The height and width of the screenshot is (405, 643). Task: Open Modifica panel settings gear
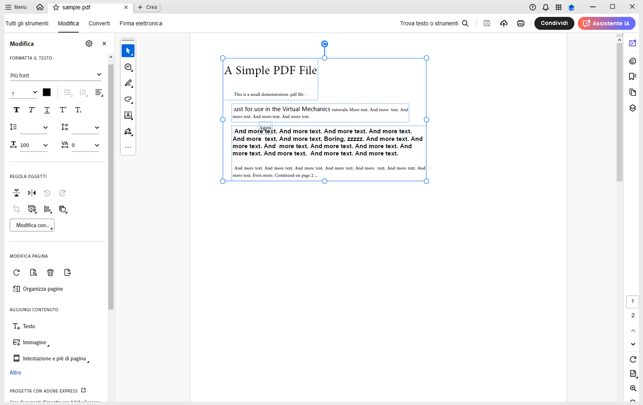coord(89,43)
